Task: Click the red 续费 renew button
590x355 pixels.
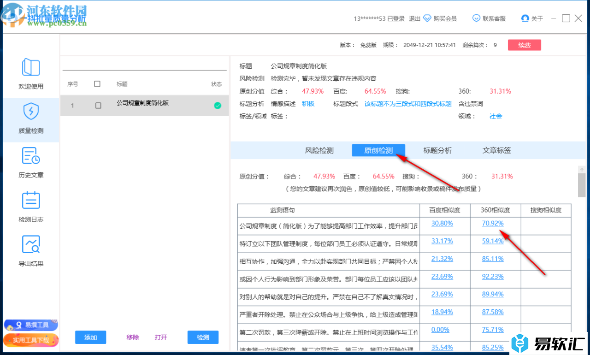Action: click(x=525, y=45)
